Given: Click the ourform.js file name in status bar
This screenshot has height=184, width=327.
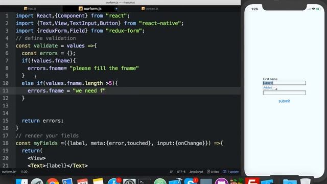Looking at the screenshot, I should point(9,172).
